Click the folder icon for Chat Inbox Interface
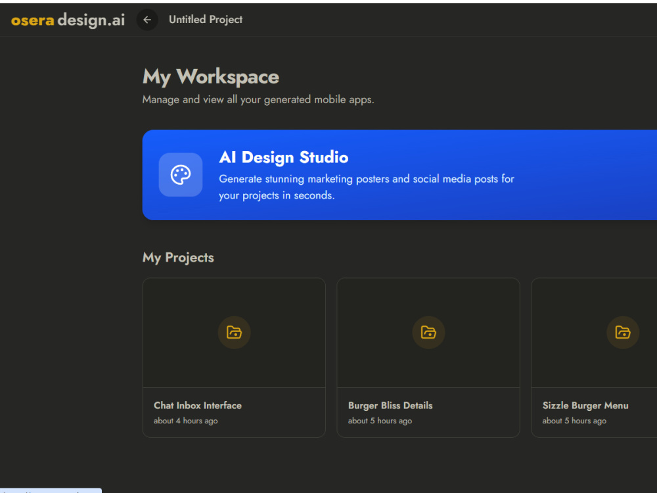This screenshot has height=493, width=657. (235, 333)
